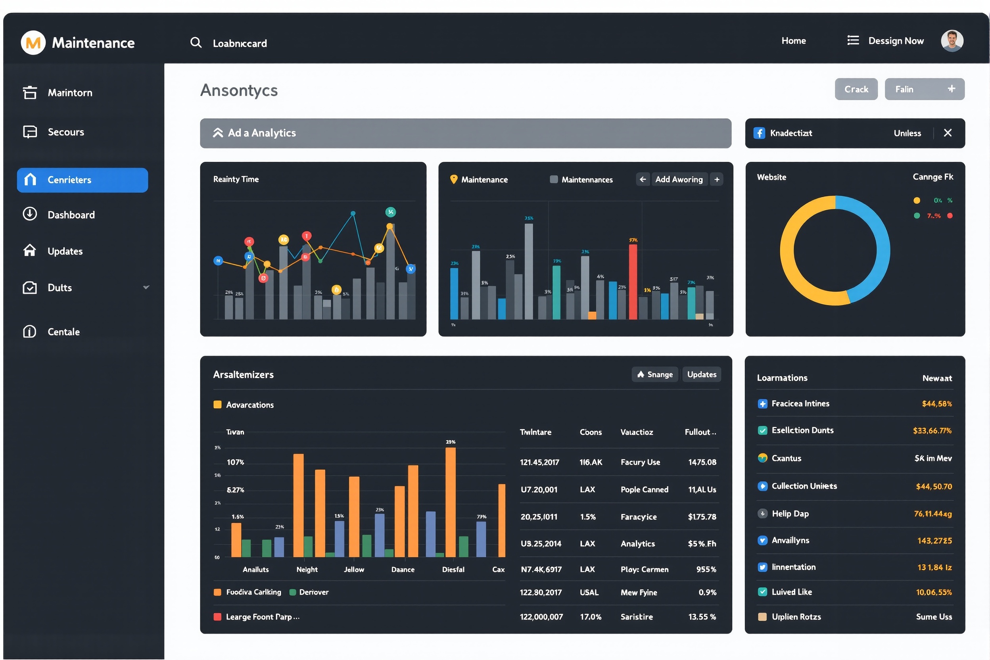
Task: Toggle the Maintennances legend checkbox
Action: pos(554,180)
